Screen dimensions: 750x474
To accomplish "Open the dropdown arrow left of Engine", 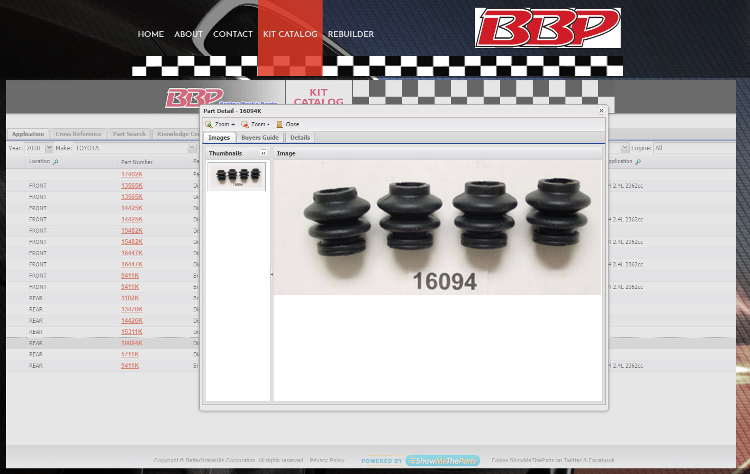I will click(x=625, y=148).
